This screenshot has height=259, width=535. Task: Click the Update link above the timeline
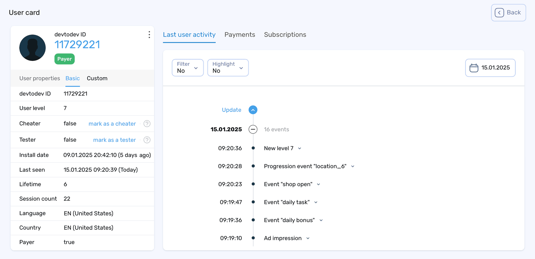(232, 110)
